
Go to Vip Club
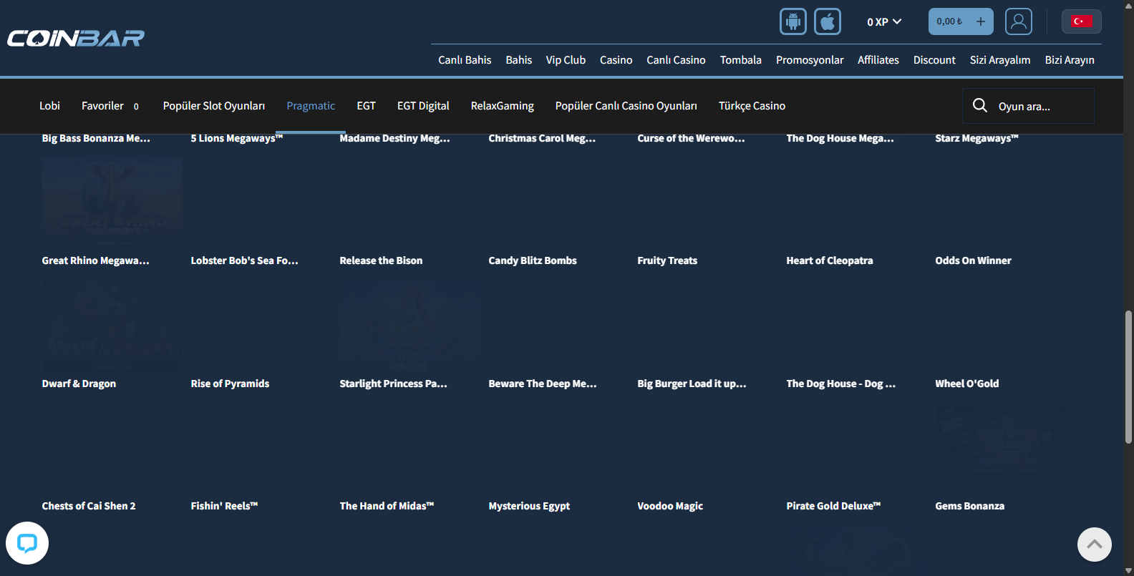pos(566,60)
